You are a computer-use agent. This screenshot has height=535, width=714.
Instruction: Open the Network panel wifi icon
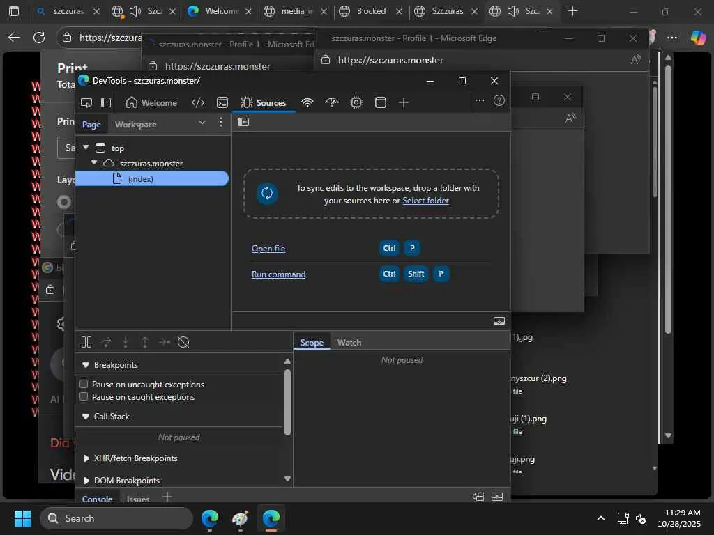[x=307, y=102]
